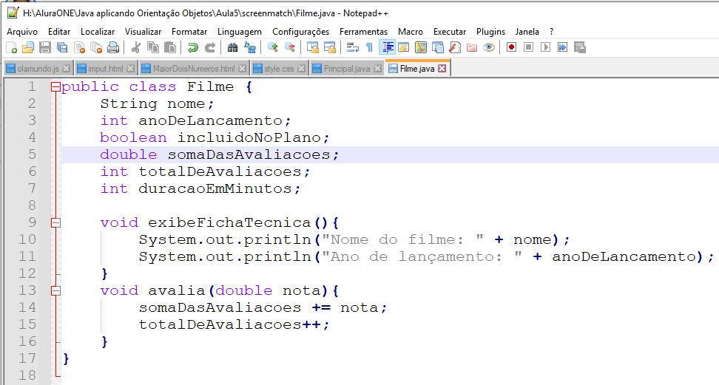Open the Ferramentas menu
719x385 pixels.
(364, 32)
